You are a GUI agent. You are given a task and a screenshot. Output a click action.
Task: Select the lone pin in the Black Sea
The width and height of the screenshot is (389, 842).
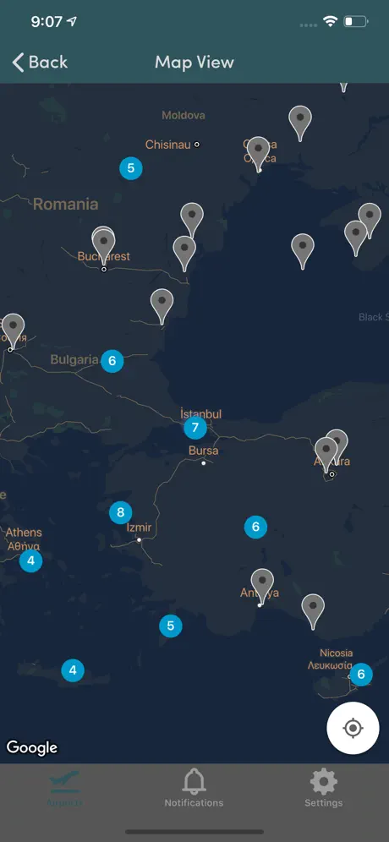(x=303, y=251)
